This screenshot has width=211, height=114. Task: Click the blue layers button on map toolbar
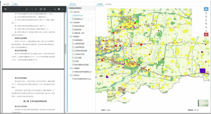click(x=206, y=9)
